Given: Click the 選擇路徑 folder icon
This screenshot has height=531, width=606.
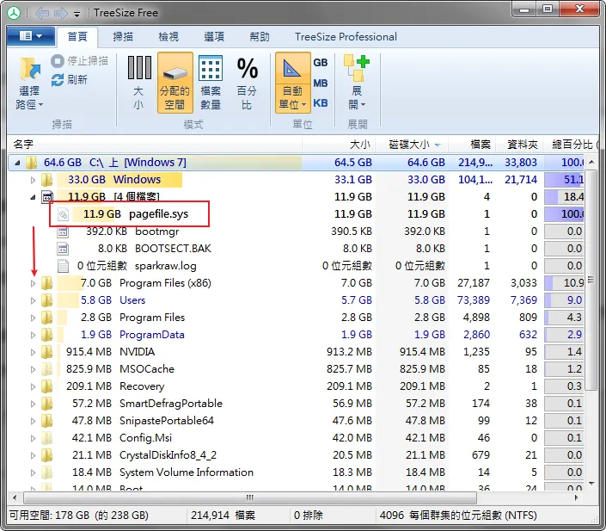Looking at the screenshot, I should (x=30, y=70).
